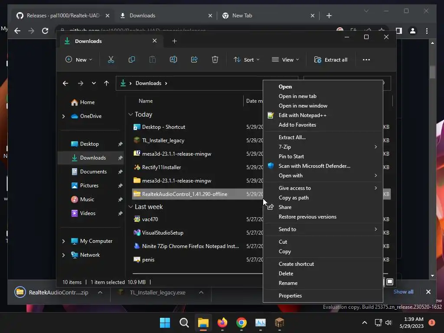Go up one folder level
This screenshot has height=333, width=444.
pos(106,83)
